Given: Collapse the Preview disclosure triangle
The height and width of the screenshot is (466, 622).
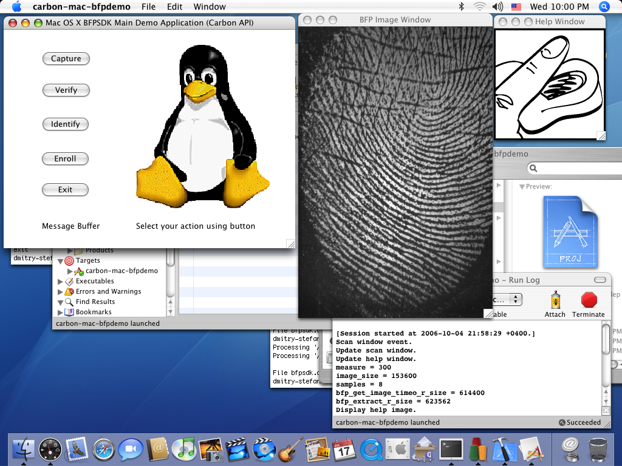Looking at the screenshot, I should click(x=521, y=186).
